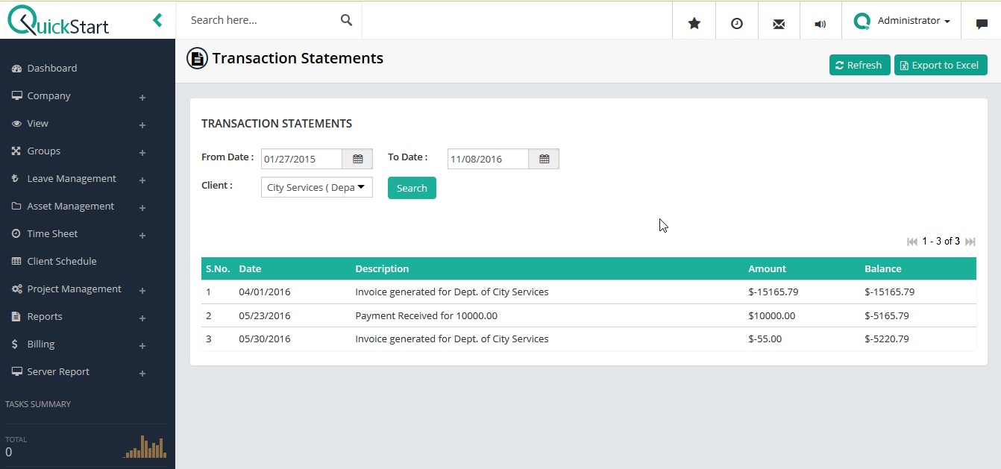Collapse the sidebar with the left chevron

pos(157,20)
